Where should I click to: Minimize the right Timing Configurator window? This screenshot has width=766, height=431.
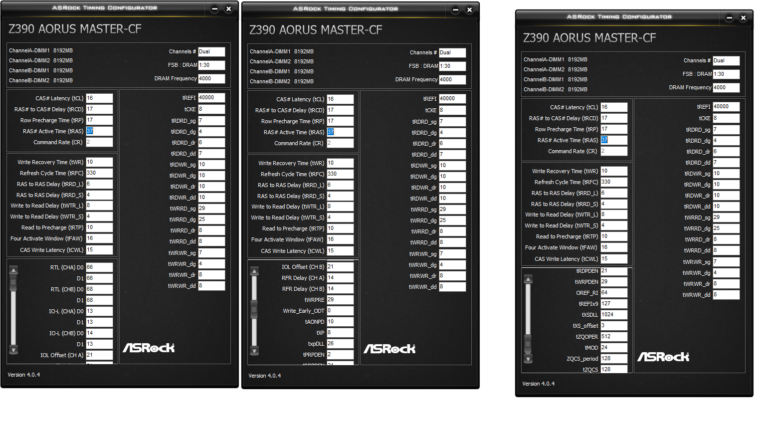coord(729,18)
